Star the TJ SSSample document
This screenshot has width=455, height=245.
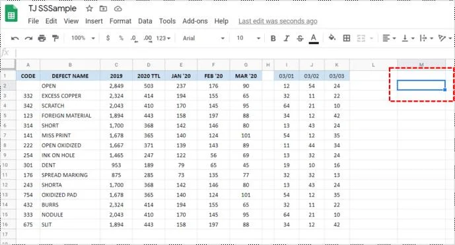point(89,9)
